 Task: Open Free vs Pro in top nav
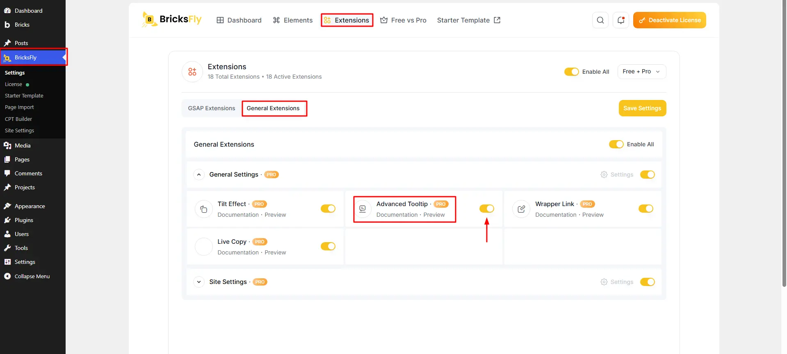pyautogui.click(x=404, y=20)
